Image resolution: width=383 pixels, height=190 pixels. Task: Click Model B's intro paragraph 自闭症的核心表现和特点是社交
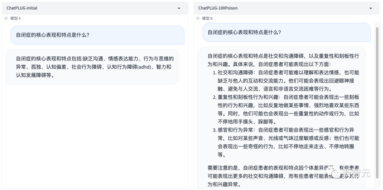click(283, 60)
